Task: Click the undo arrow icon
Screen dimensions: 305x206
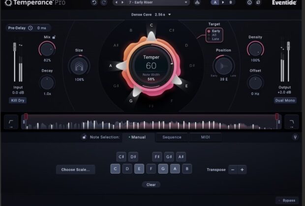Action: [94, 2]
